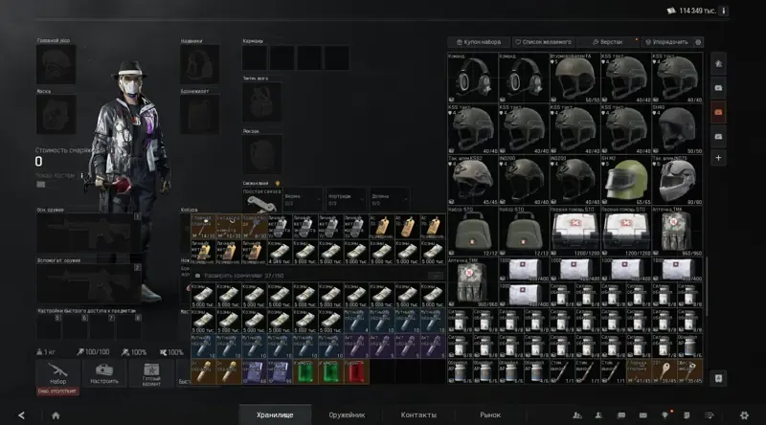
Task: Select the key with 14/30 uses
Action: (203, 227)
